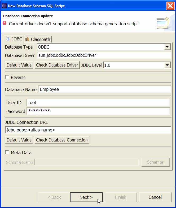Open the Database Type dropdown arrow
Viewport: 176px width, 208px height.
pos(167,47)
